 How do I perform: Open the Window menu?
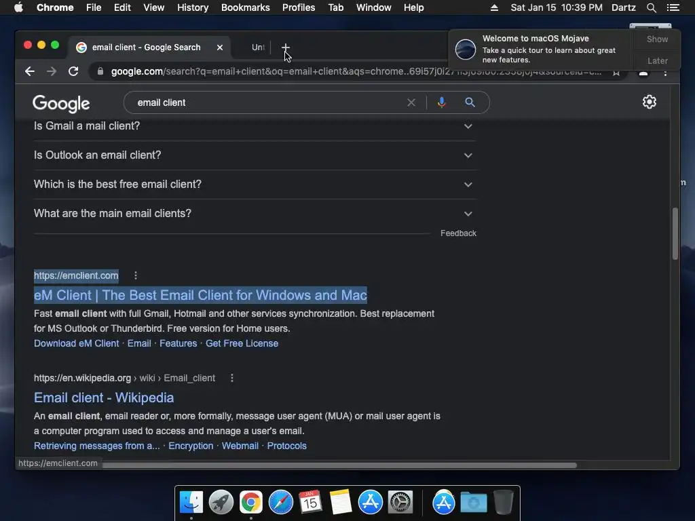[374, 7]
